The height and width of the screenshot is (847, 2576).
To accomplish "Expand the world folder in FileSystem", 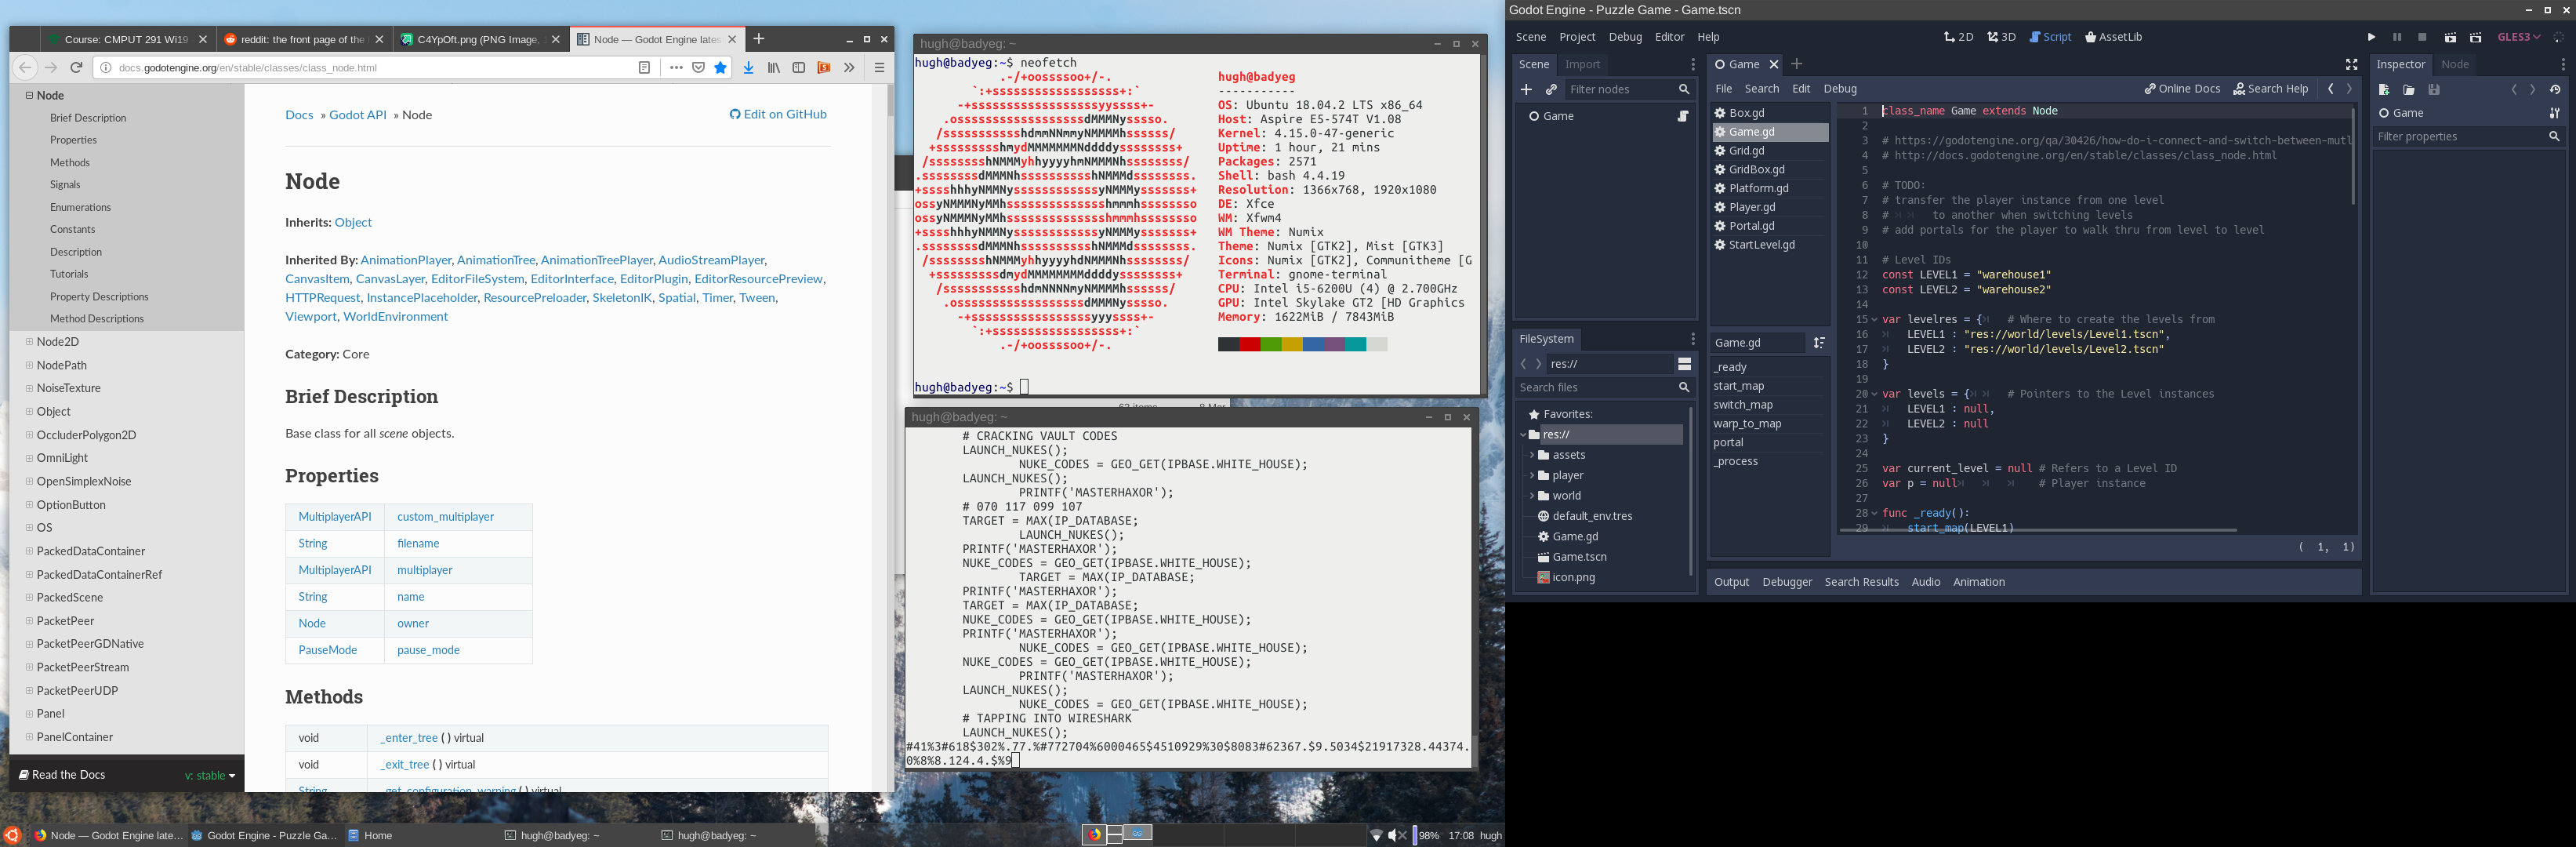I will point(1531,496).
